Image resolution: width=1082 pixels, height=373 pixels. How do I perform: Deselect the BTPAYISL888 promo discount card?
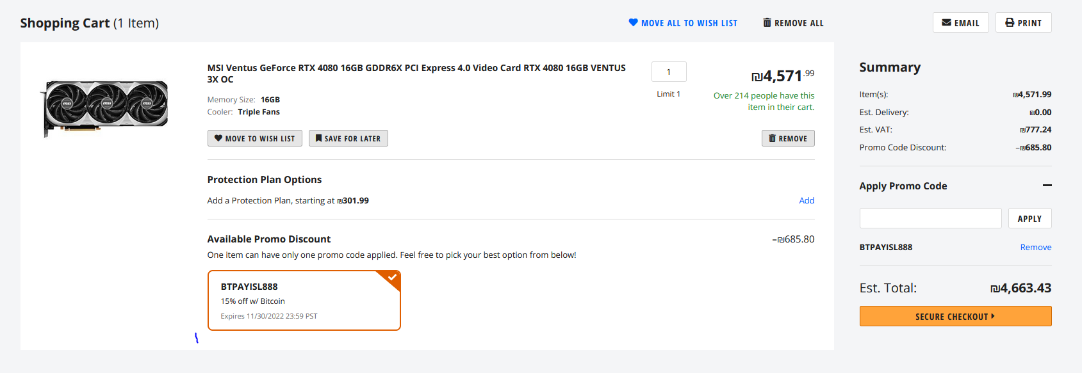tap(304, 301)
